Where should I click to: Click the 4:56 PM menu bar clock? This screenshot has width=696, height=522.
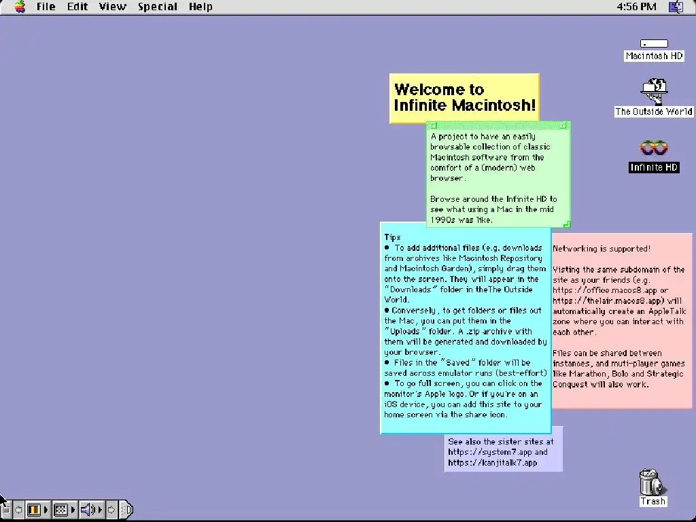(636, 7)
